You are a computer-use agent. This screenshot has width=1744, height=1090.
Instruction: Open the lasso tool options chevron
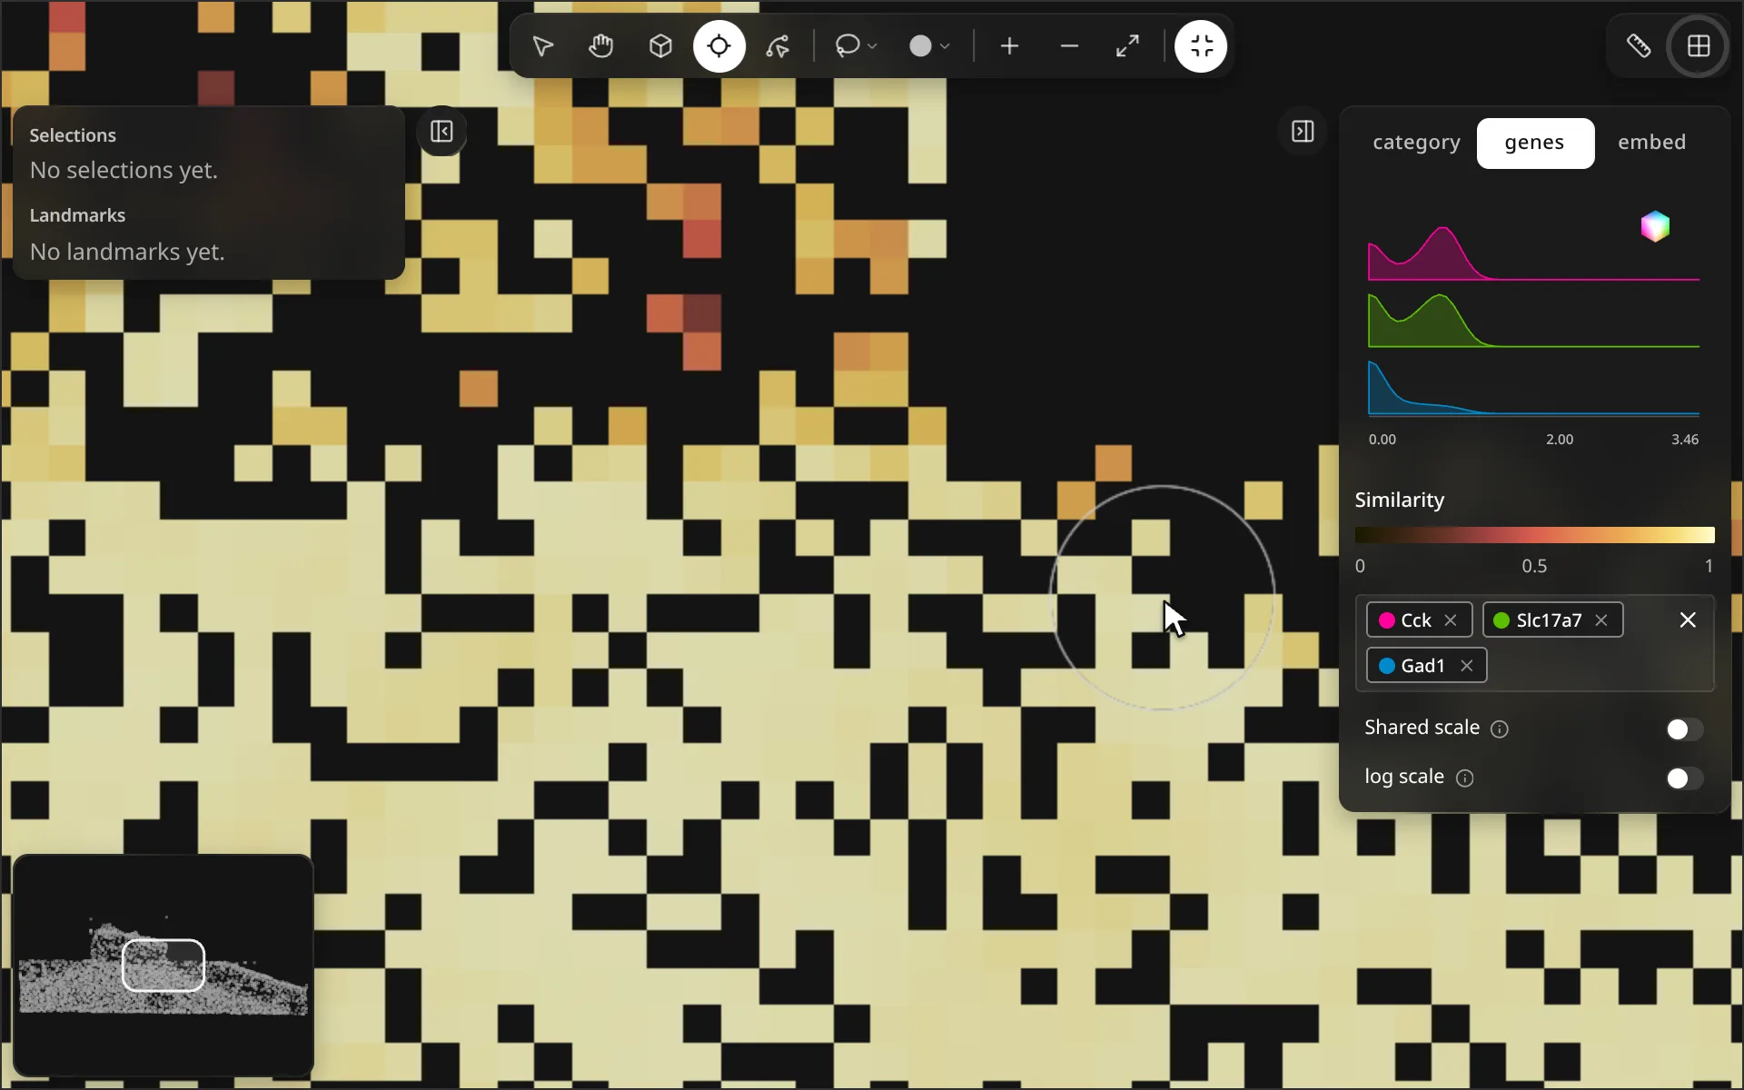[x=873, y=46]
